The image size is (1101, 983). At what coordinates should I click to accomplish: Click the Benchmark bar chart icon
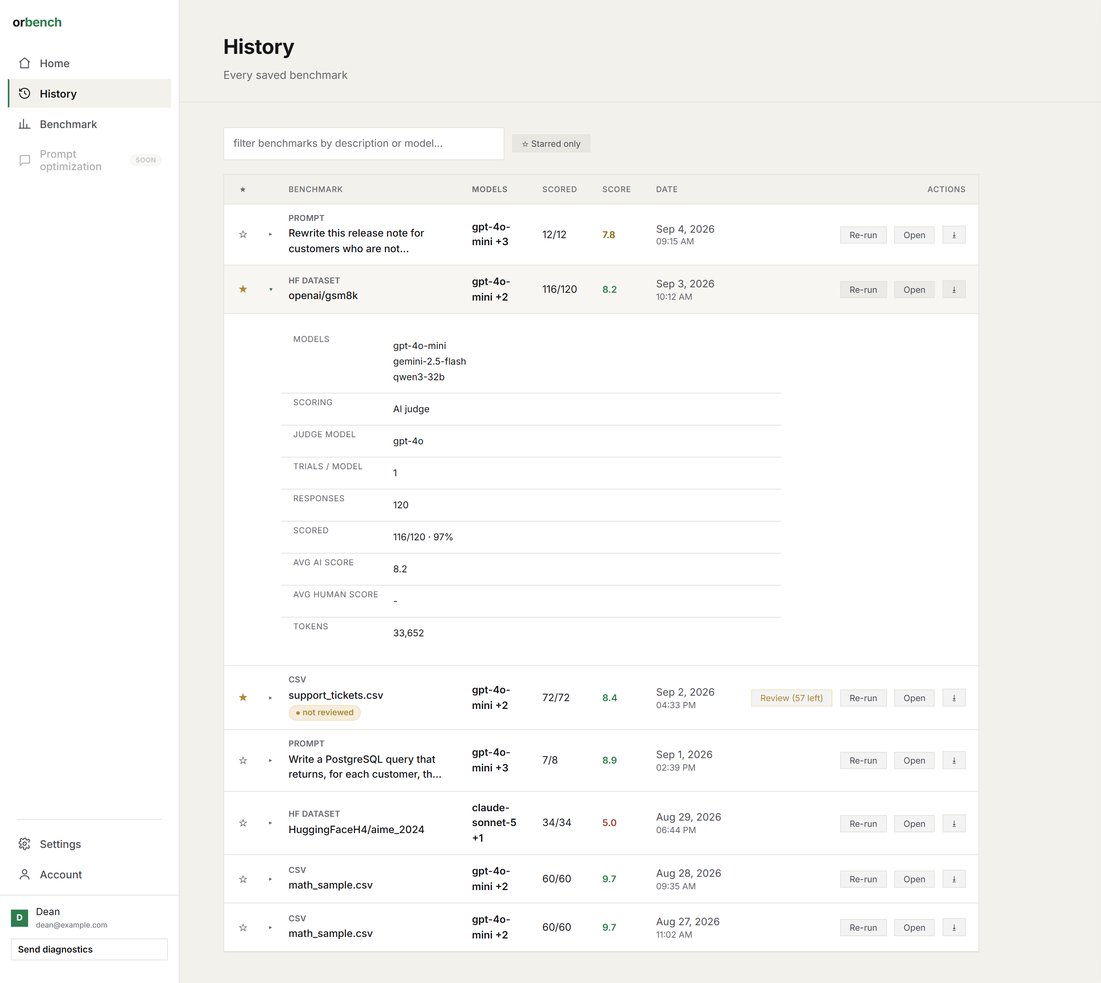click(x=24, y=124)
